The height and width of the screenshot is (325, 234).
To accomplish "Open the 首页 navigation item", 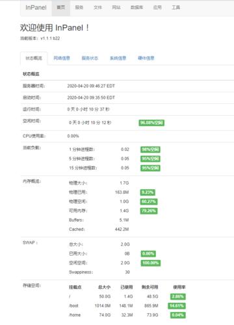I will [x=61, y=8].
